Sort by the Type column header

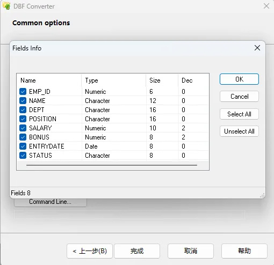(113, 80)
